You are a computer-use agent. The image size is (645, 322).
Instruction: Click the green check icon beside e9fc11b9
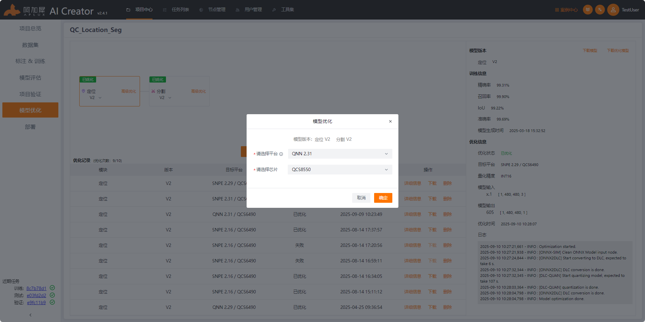coord(52,302)
